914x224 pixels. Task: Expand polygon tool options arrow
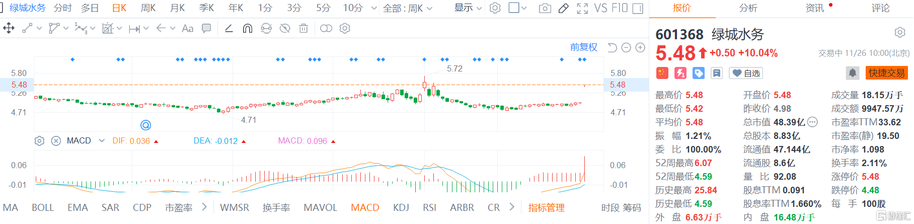[x=66, y=29]
